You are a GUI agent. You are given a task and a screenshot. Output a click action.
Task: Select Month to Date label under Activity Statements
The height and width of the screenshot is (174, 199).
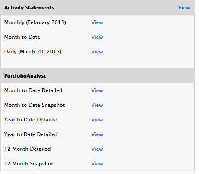coord(22,37)
